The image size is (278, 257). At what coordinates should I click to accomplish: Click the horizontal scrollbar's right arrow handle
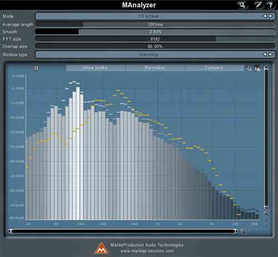(236, 231)
